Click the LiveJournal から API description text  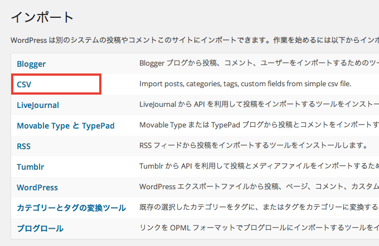259,104
